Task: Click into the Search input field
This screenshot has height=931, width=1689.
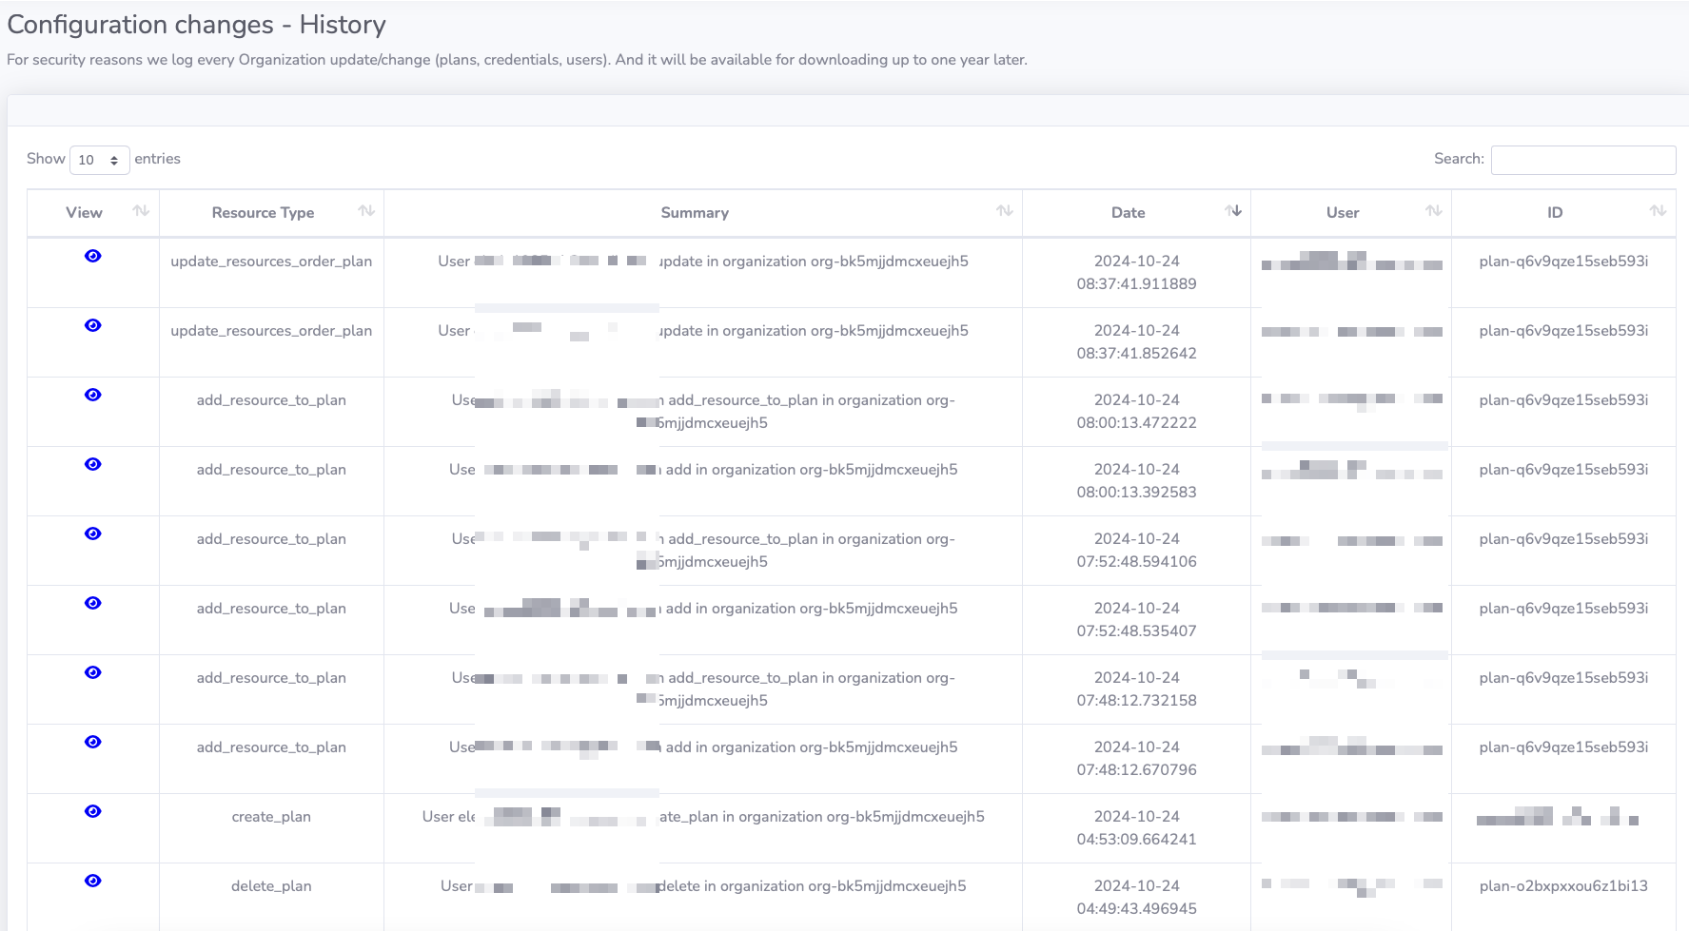Action: pyautogui.click(x=1582, y=160)
